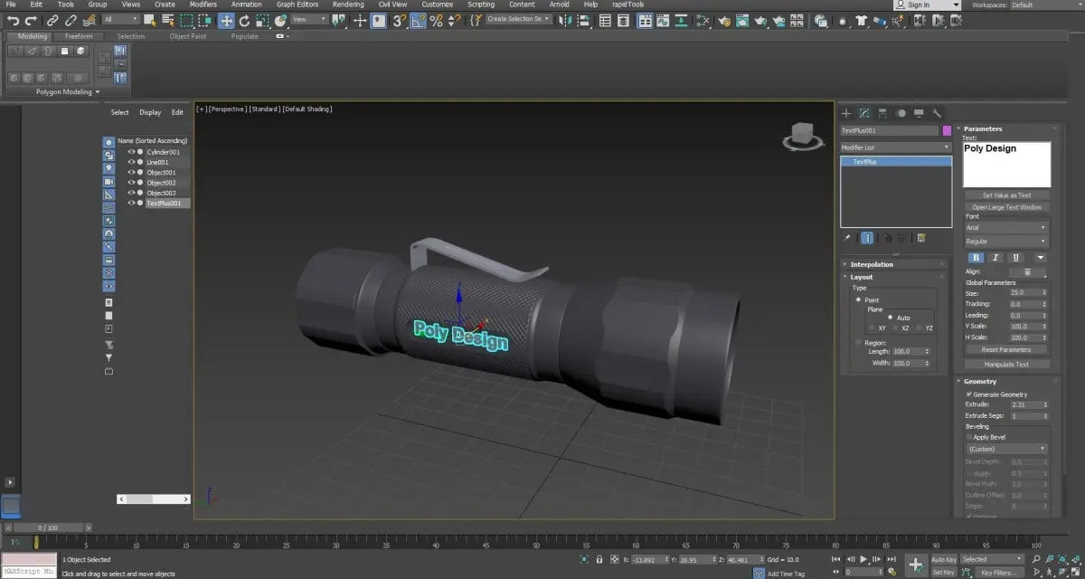Viewport: 1085px width, 579px height.
Task: Click Open Large Text Window button
Action: [x=1006, y=207]
